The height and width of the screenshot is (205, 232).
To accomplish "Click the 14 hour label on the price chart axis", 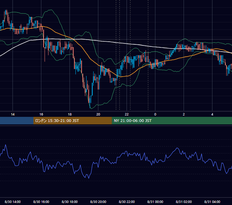I will click(13, 114).
